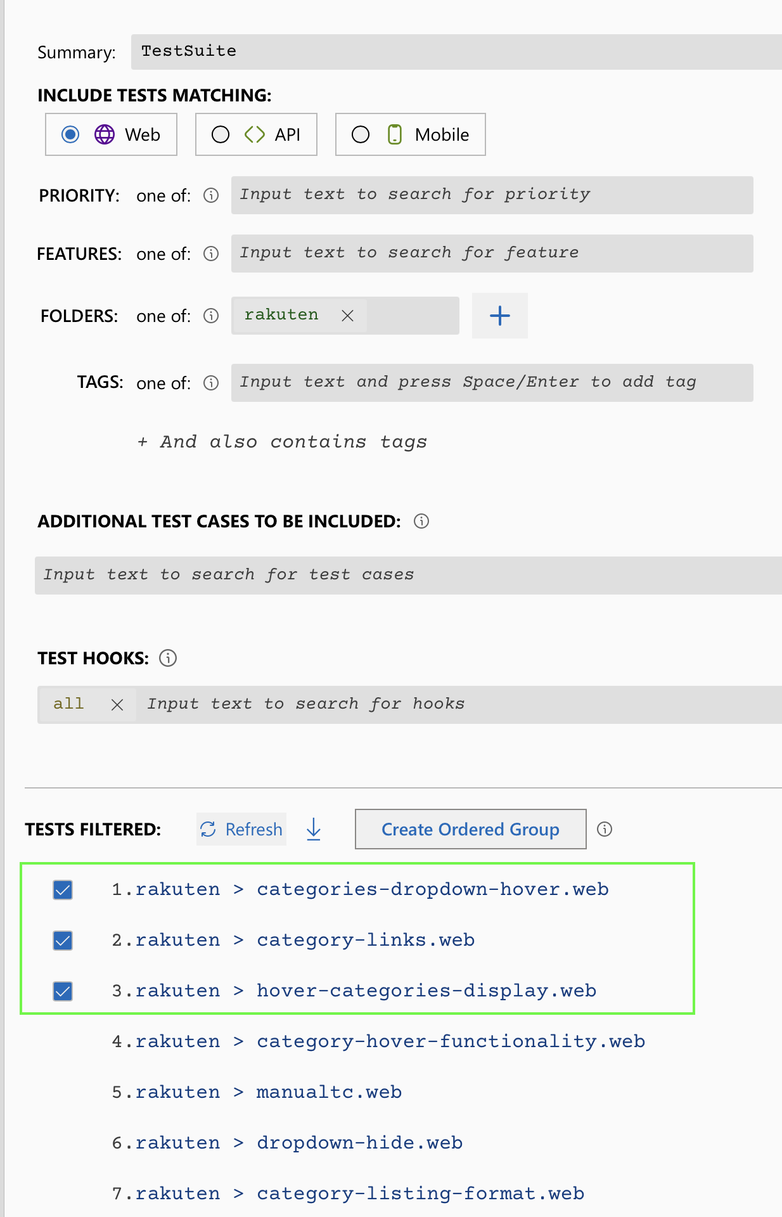Uncheck hover-categories-display.web test
This screenshot has height=1217, width=782.
tap(63, 991)
